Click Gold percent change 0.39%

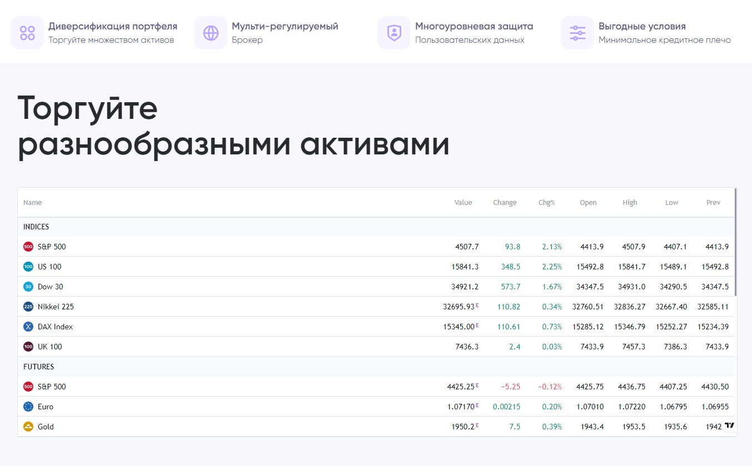(x=552, y=427)
